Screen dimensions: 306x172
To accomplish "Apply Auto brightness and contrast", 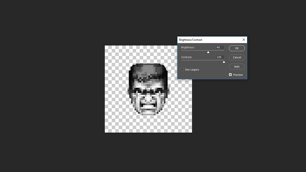I will 237,67.
